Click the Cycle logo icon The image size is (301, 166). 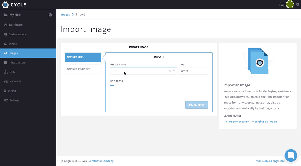click(x=5, y=5)
